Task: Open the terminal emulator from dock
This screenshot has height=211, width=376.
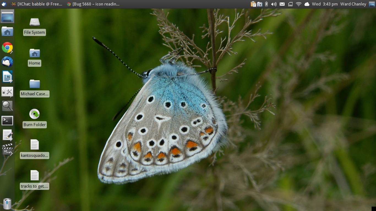Action: coord(7,121)
